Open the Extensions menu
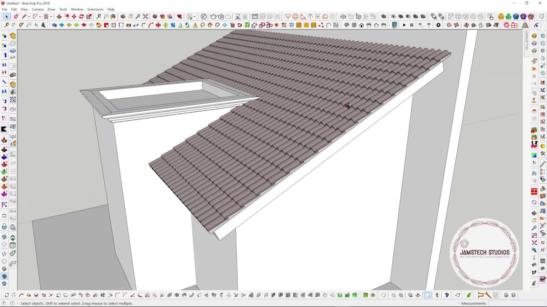547x307 pixels. coord(95,9)
